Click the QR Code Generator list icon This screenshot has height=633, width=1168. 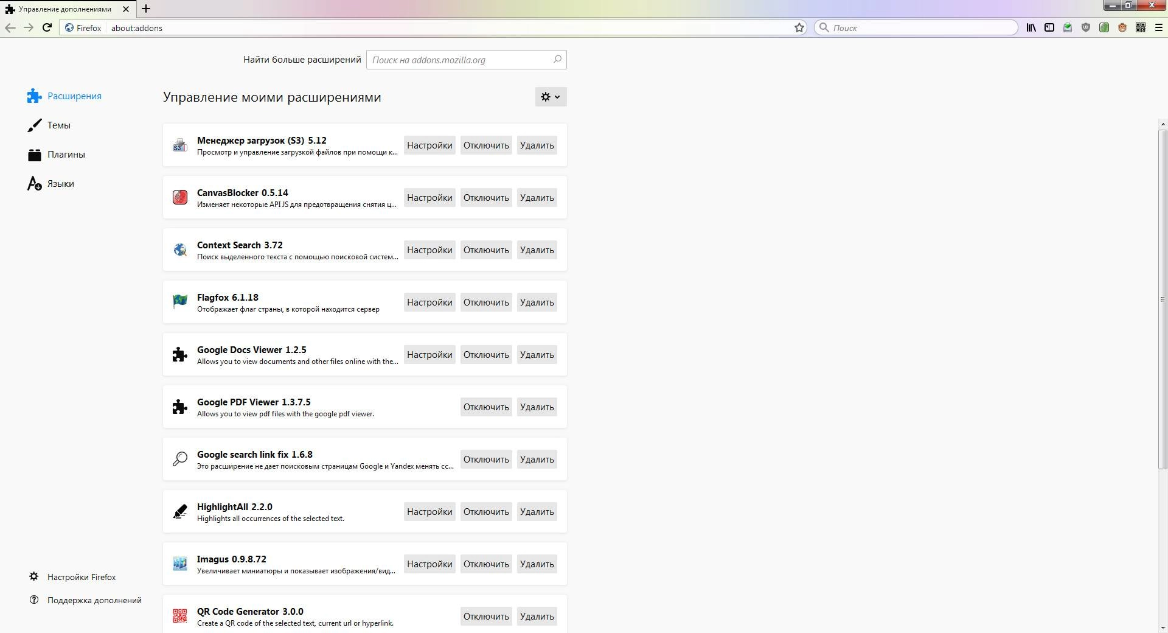pyautogui.click(x=179, y=616)
